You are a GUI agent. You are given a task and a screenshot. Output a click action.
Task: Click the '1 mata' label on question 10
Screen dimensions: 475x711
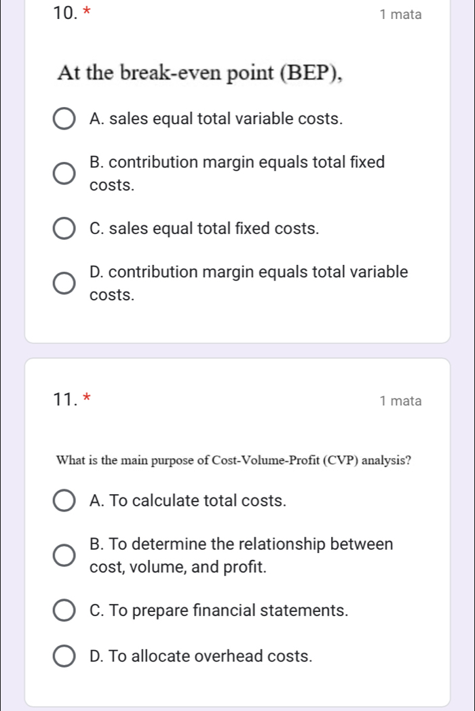click(x=401, y=14)
